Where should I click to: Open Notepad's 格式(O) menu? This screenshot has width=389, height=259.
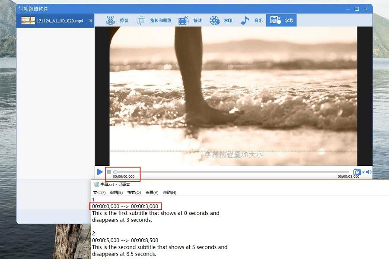pos(134,193)
